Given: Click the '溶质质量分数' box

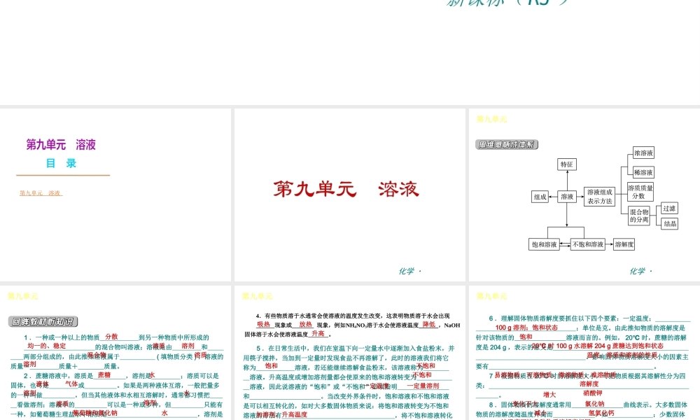Looking at the screenshot, I should coord(640,192).
